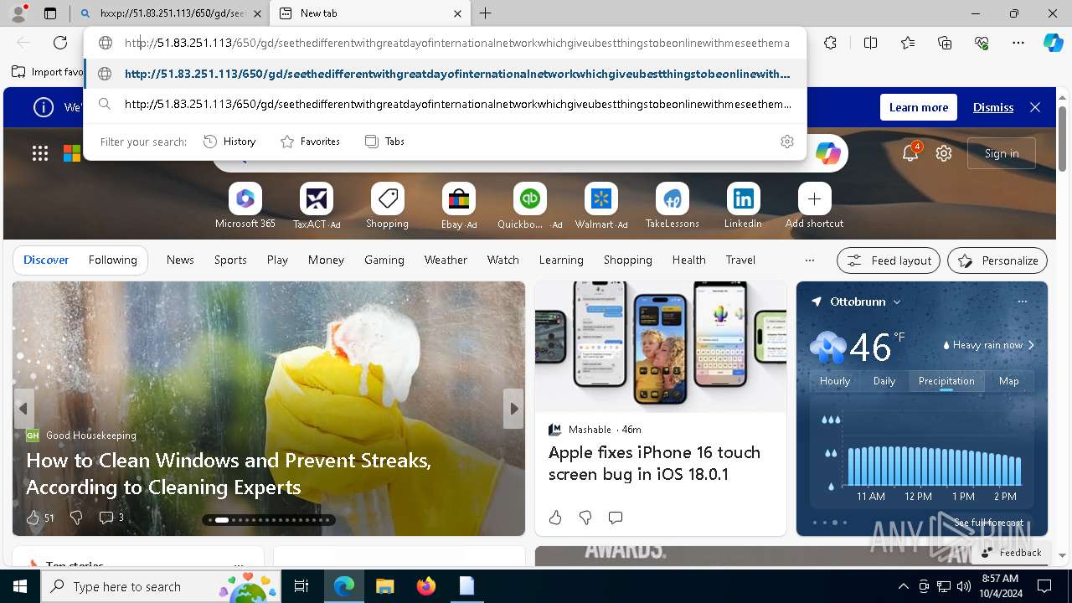Filter search by History

tap(229, 142)
